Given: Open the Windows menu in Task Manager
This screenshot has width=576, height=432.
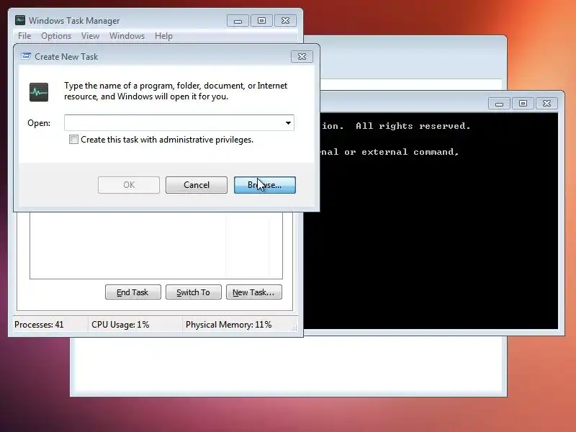Looking at the screenshot, I should [x=127, y=36].
